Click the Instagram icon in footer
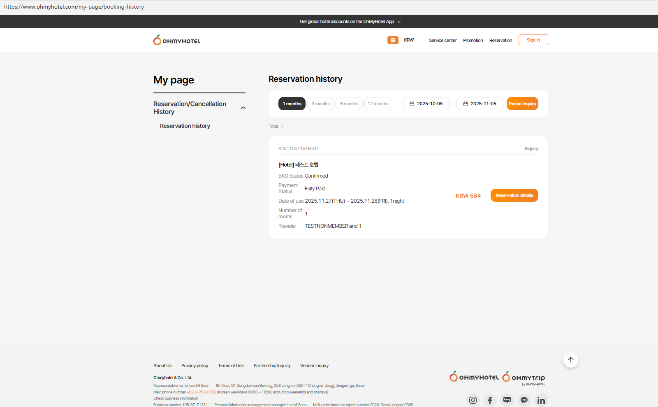 pyautogui.click(x=473, y=400)
